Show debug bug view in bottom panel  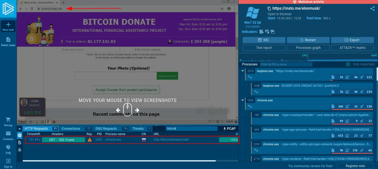[x=20, y=150]
